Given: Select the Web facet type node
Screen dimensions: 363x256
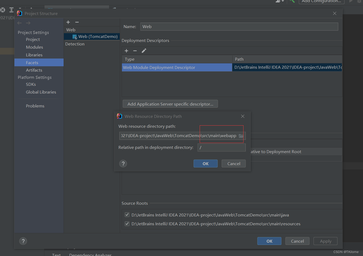Looking at the screenshot, I should coord(71,30).
